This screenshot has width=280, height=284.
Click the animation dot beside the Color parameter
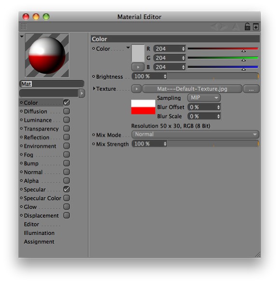click(x=94, y=48)
